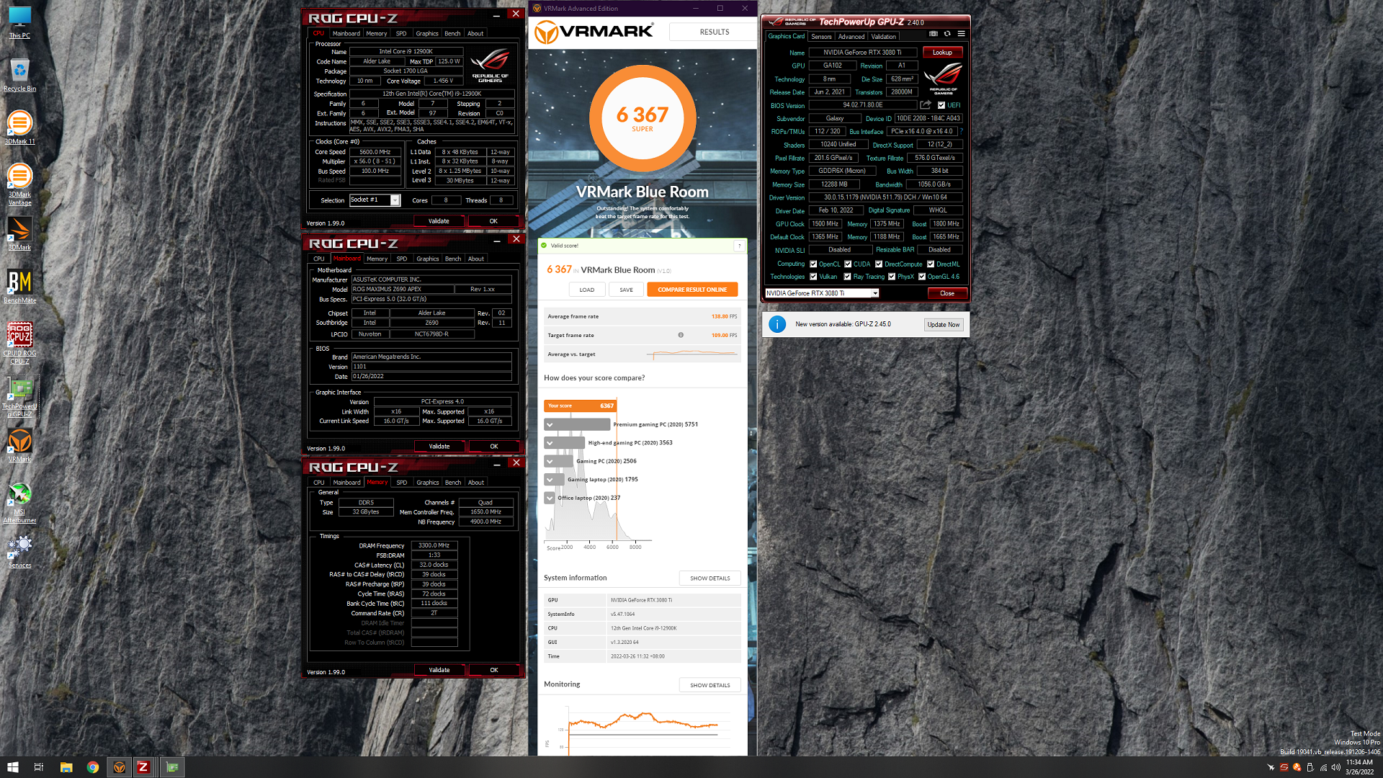1383x778 pixels.
Task: Select the 3DMark 11 desktop shortcut
Action: click(x=19, y=128)
